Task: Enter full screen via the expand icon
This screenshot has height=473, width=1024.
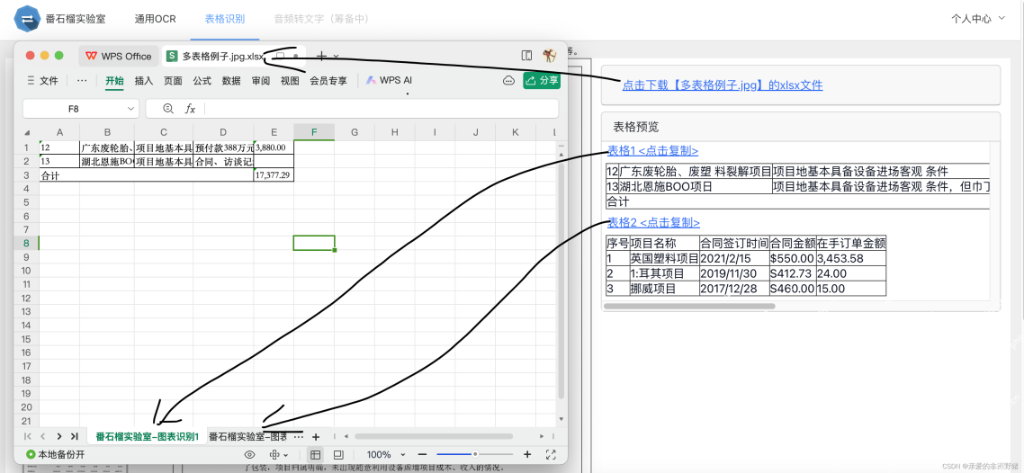Action: click(x=551, y=454)
